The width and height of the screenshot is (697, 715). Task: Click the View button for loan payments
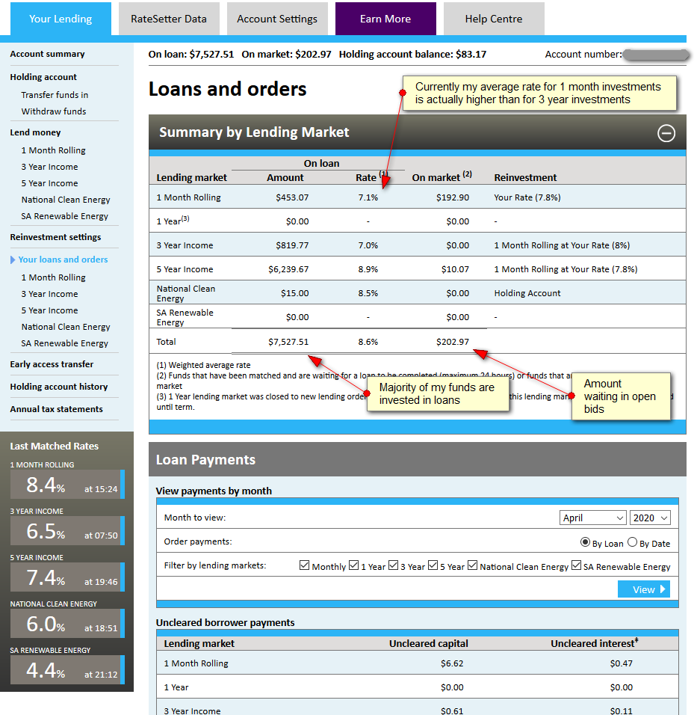[x=644, y=589]
